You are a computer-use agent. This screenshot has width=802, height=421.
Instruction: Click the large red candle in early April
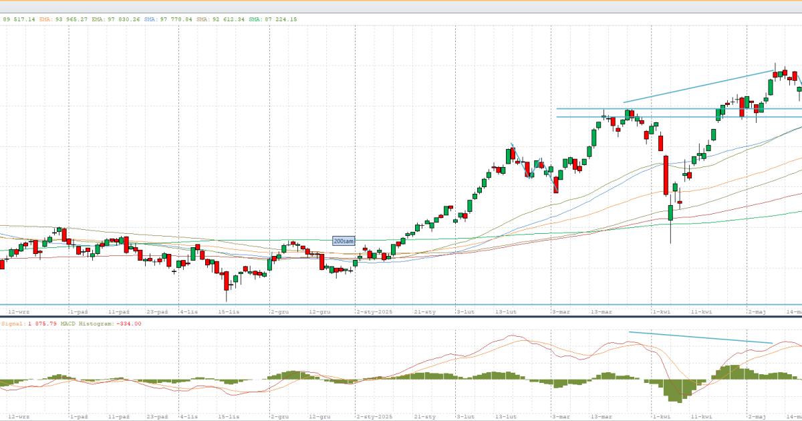[x=666, y=174]
